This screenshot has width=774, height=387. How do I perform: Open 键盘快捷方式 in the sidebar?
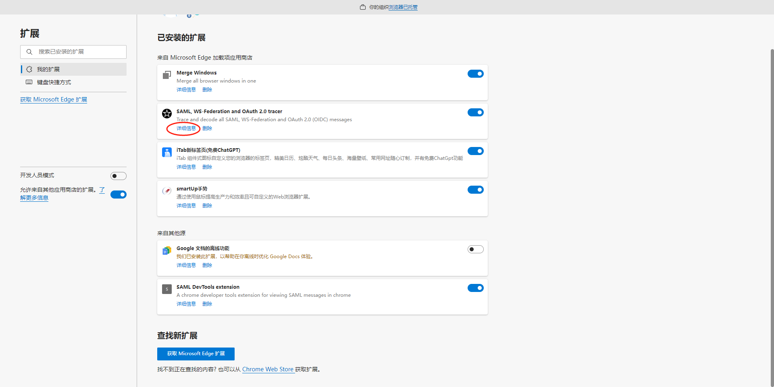point(54,82)
